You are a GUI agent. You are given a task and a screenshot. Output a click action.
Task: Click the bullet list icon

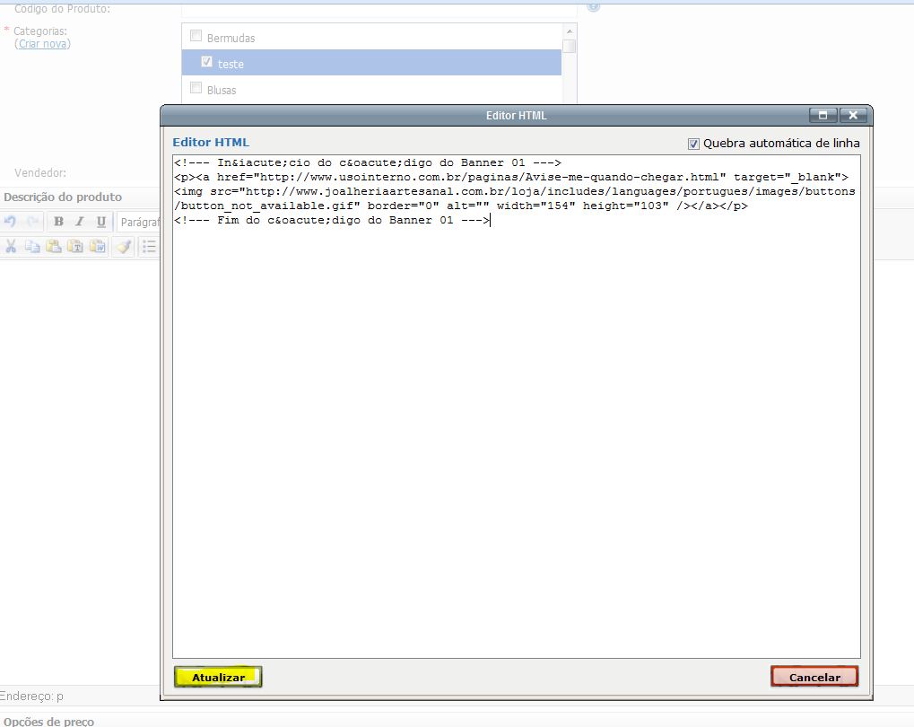tap(149, 246)
